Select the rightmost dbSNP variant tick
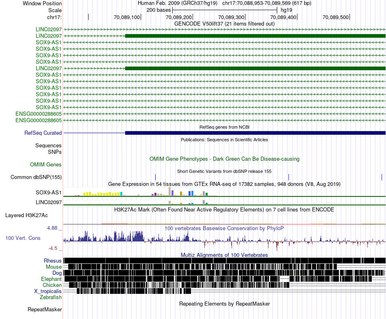The image size is (386, 319). [382, 177]
